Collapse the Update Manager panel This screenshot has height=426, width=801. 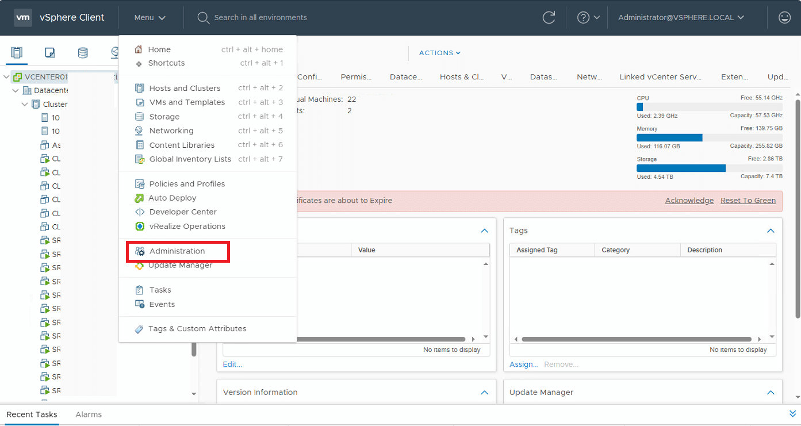coord(771,393)
